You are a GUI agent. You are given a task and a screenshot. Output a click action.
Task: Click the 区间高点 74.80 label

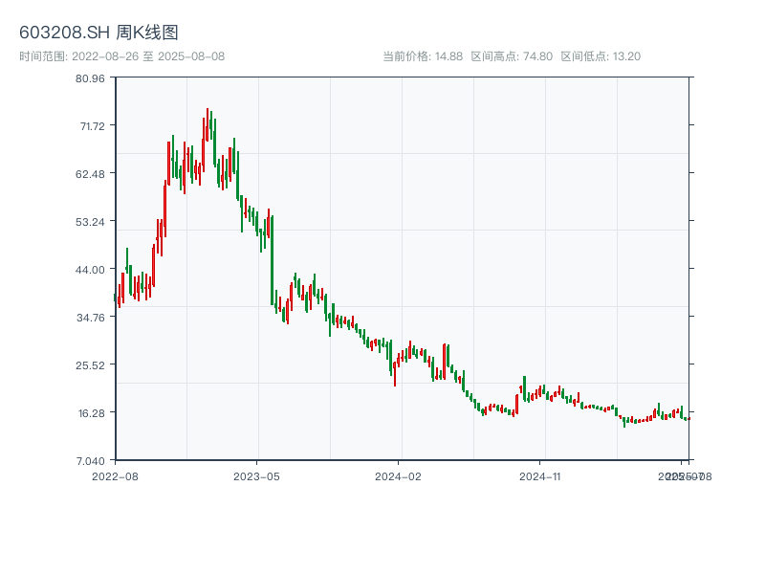(512, 56)
